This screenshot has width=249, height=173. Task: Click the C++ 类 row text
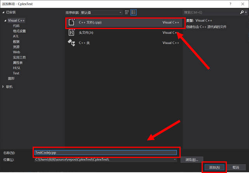(x=84, y=43)
